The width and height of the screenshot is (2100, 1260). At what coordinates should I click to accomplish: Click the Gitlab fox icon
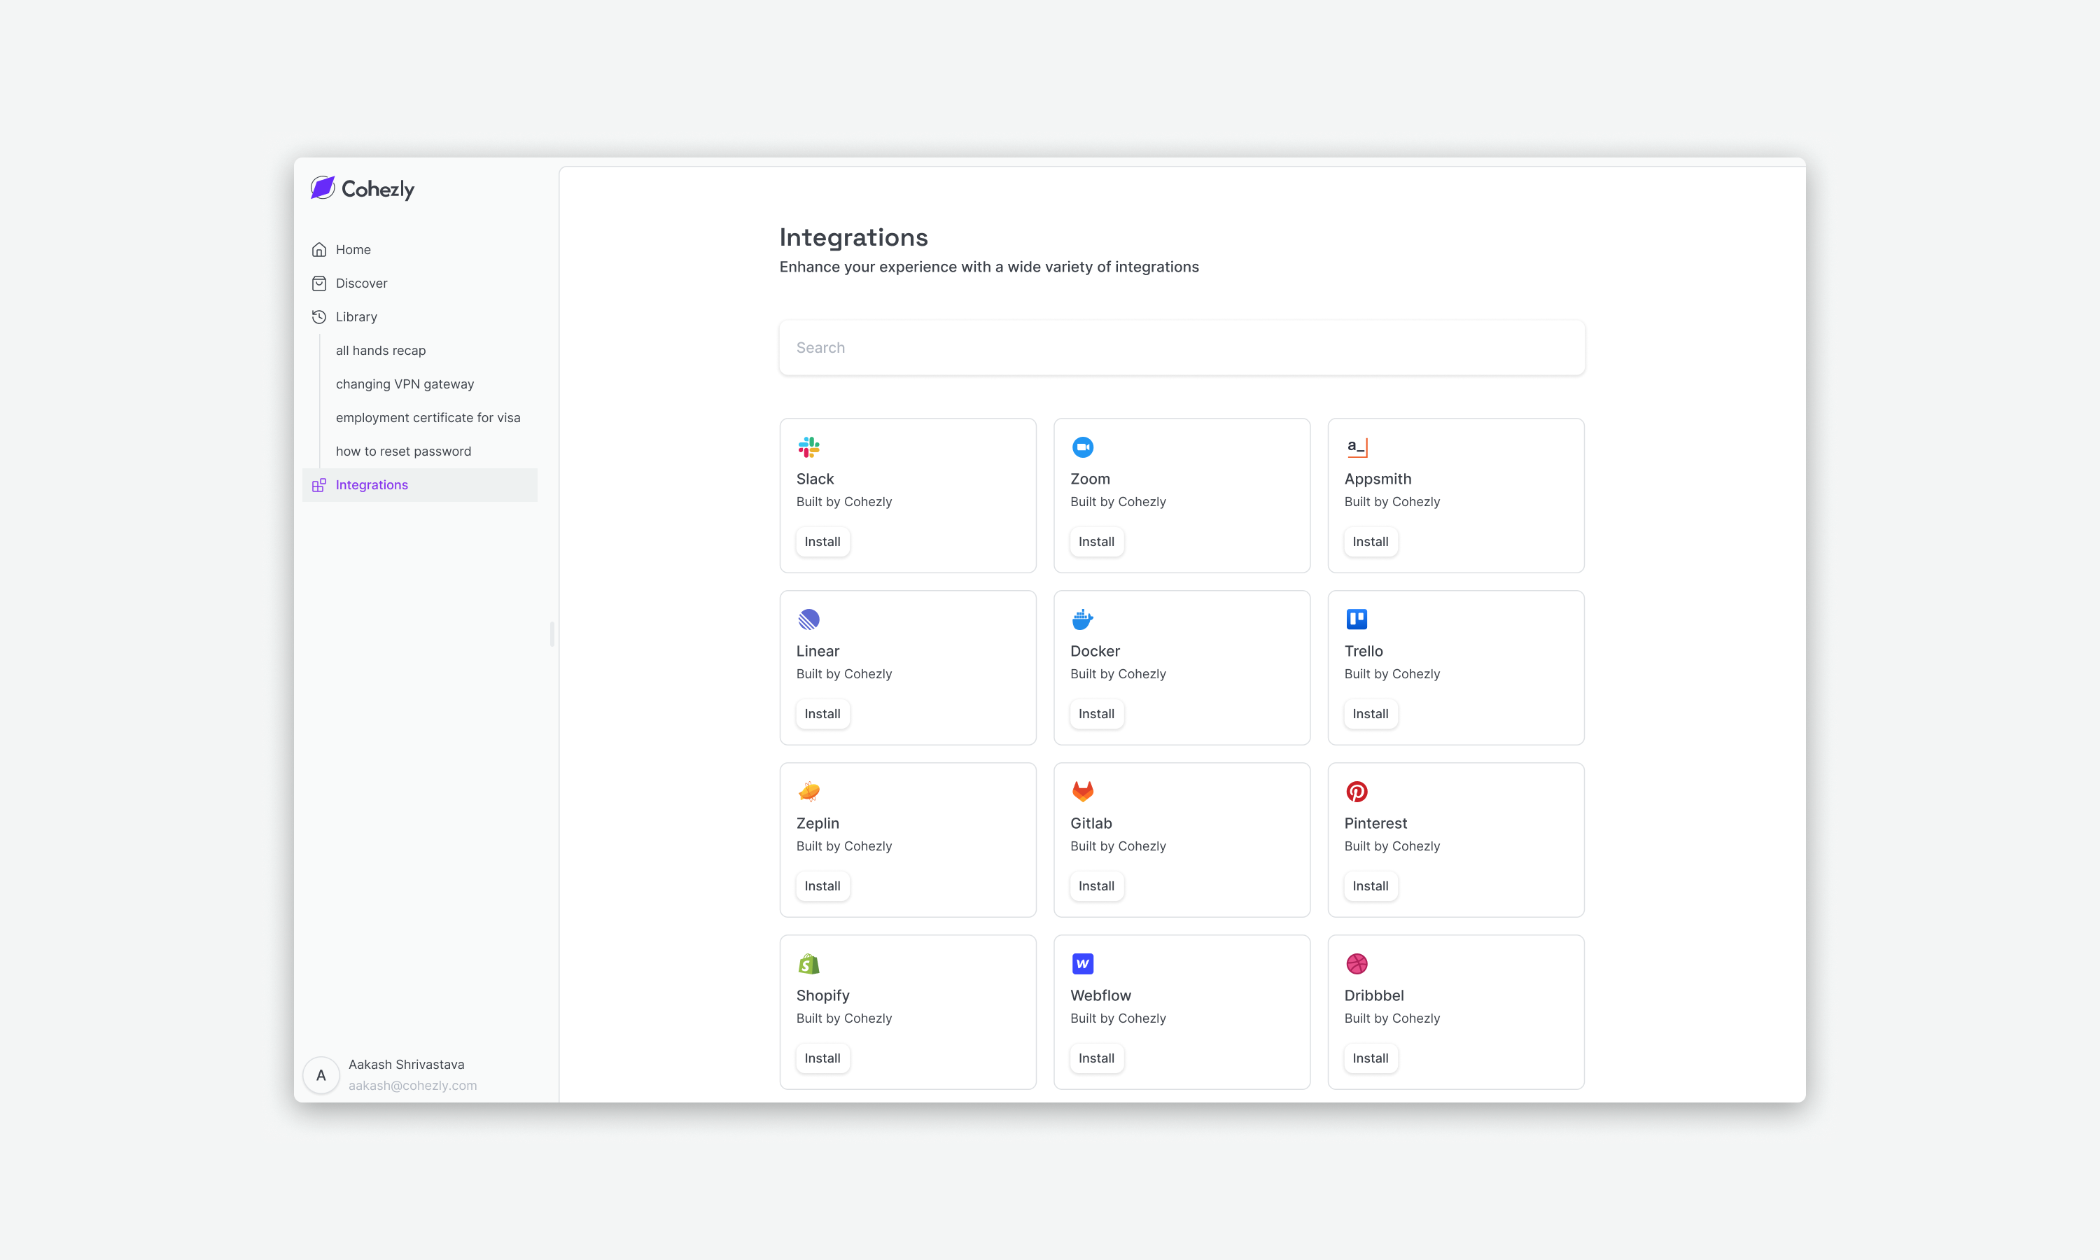tap(1083, 791)
